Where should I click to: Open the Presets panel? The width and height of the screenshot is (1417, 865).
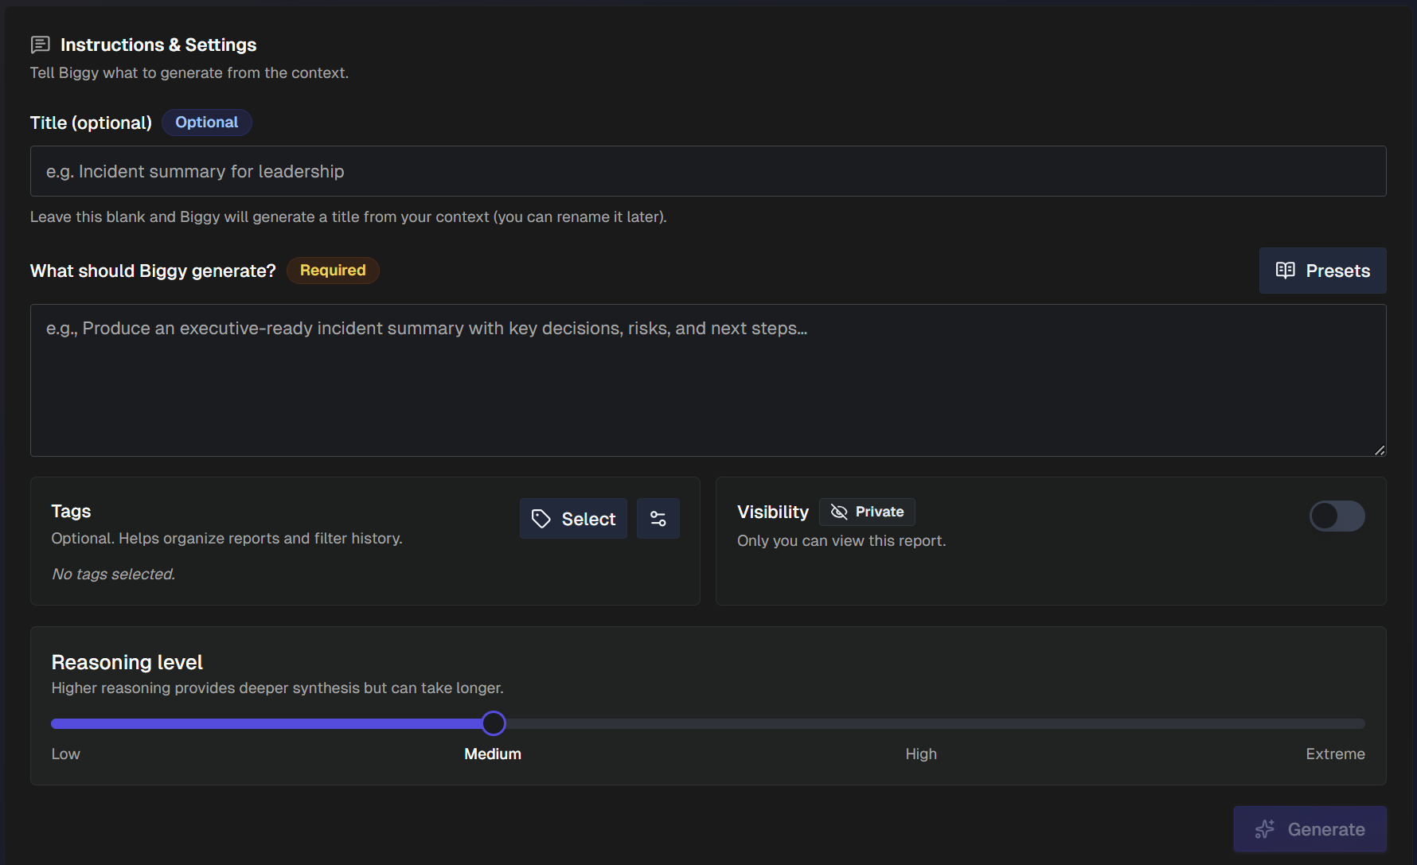point(1322,271)
